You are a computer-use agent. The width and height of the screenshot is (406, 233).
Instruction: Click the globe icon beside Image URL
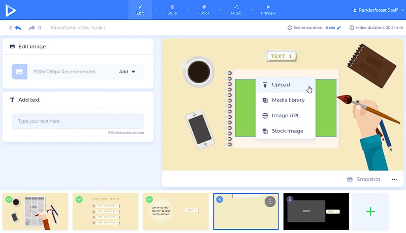[265, 116]
